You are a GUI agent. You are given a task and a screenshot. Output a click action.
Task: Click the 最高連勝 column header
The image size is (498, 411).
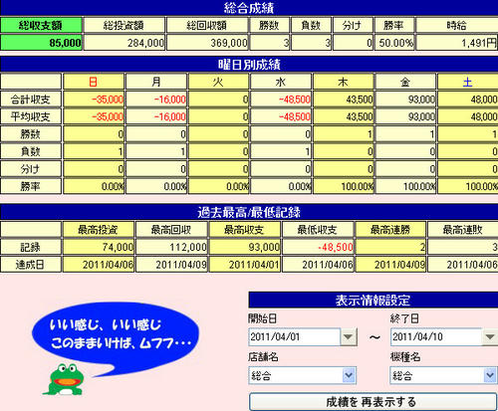tap(390, 230)
